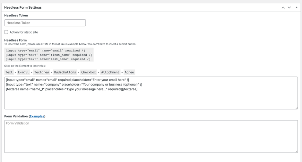Insert a Radiobuttons element
This screenshot has width=302, height=162.
65,72
